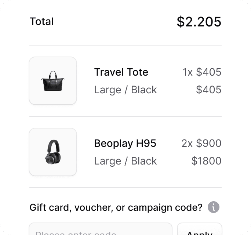This screenshot has height=235, width=251.
Task: Click the $2.205 total amount
Action: point(199,22)
